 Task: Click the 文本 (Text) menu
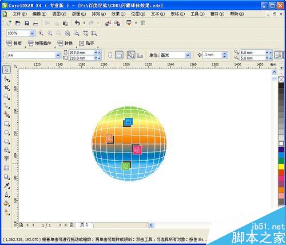point(158,14)
